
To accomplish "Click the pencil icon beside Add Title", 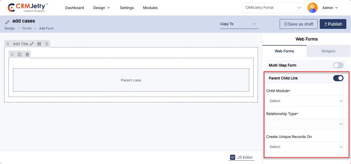I will pos(32,44).
